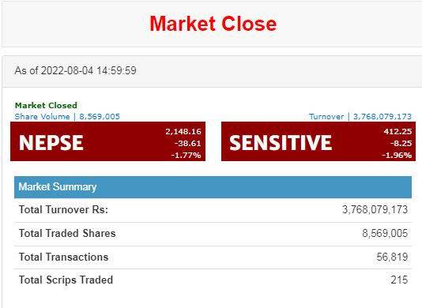The image size is (422, 308).
Task: Select the NEPSE value 2,148.16
Action: pyautogui.click(x=183, y=132)
